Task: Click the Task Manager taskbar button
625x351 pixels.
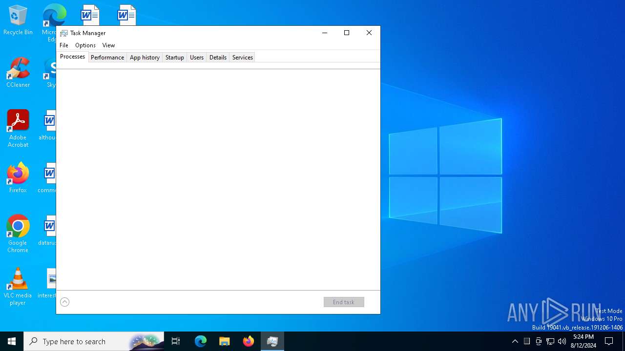Action: (x=272, y=341)
